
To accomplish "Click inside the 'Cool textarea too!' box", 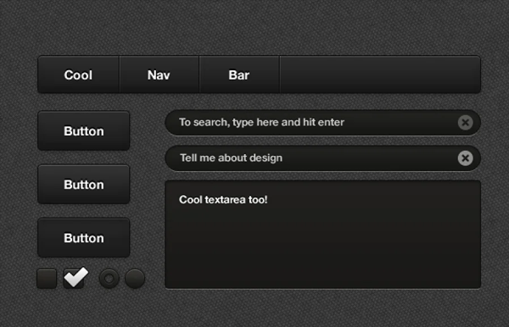I will pyautogui.click(x=322, y=235).
